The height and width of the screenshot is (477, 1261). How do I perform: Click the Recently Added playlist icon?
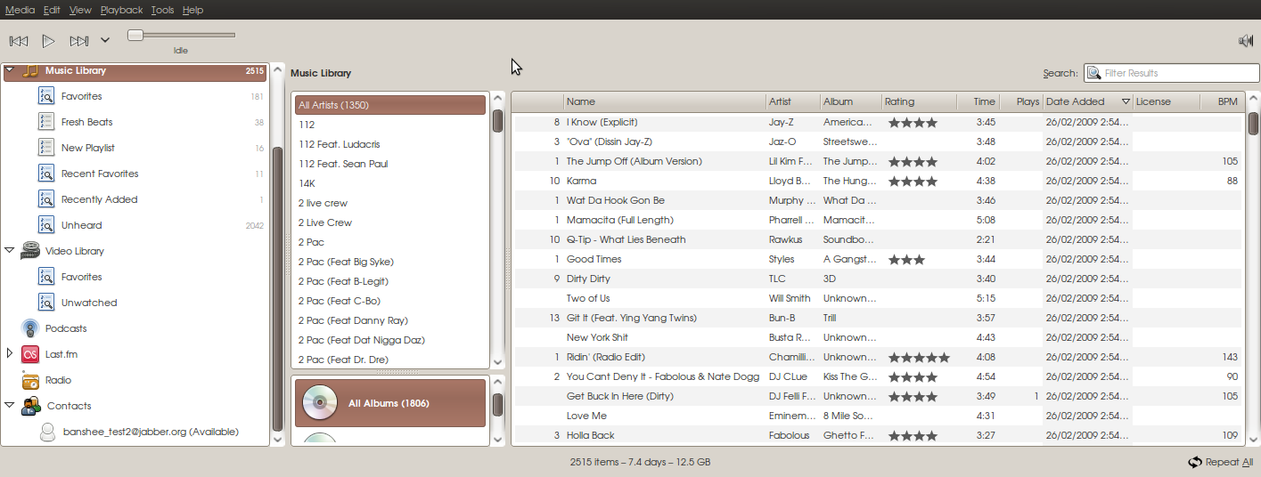pos(46,199)
